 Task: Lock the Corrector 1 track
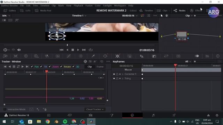[117, 74]
